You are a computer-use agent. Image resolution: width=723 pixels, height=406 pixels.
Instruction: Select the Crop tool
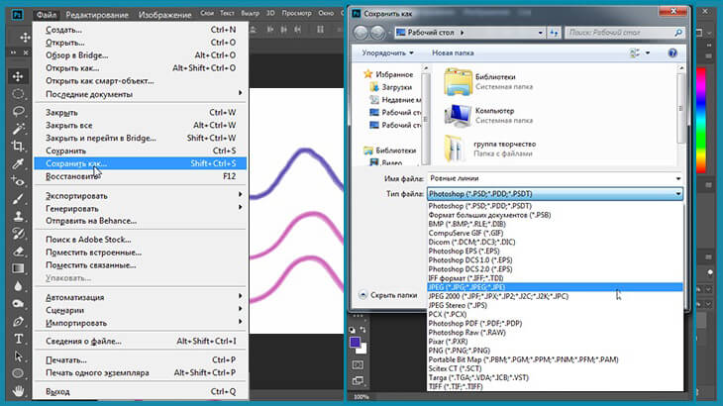(18, 147)
